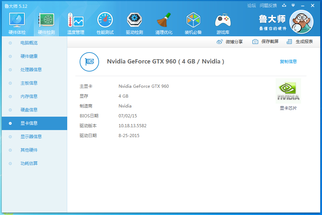Screen dimensions: 322x215
Task: Open the 温度管理 temperature management icon
Action: tap(76, 20)
